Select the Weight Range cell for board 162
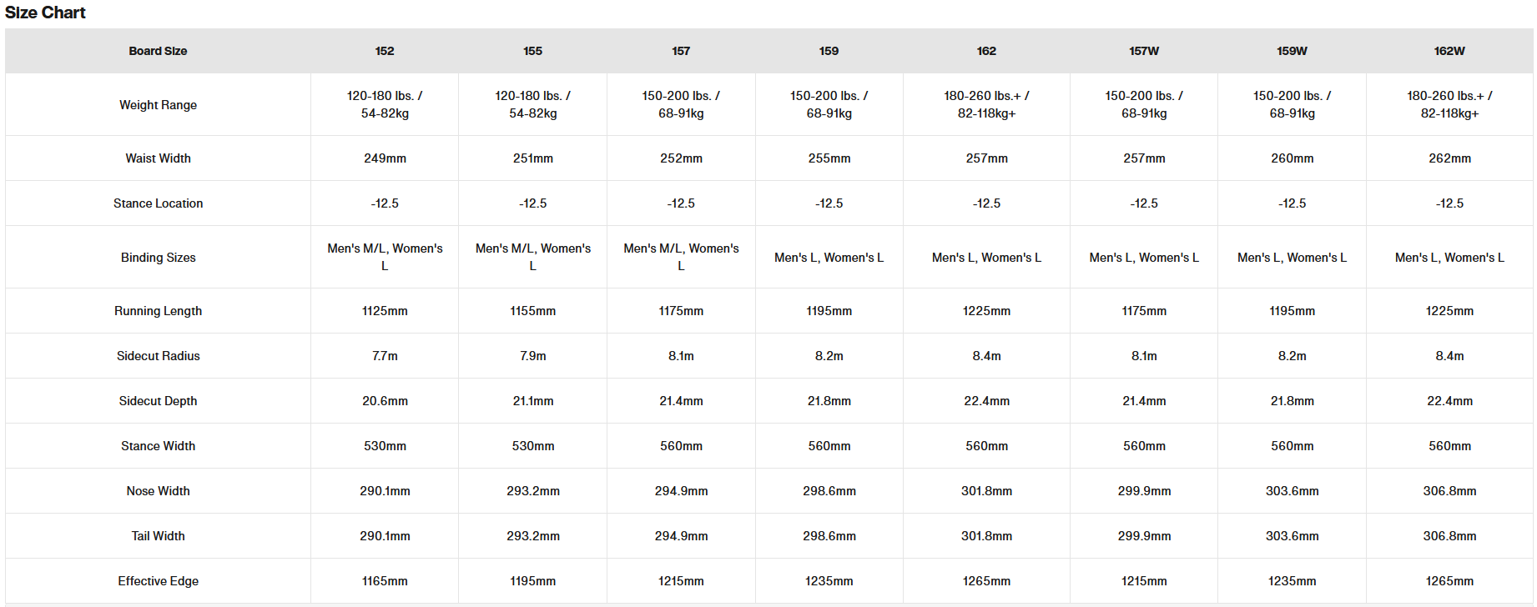This screenshot has width=1537, height=607. (986, 105)
